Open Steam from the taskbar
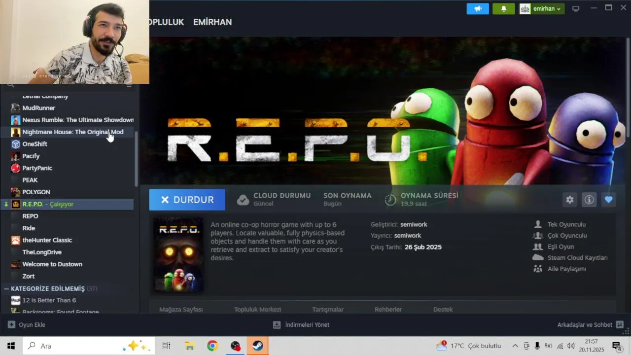The height and width of the screenshot is (355, 631). click(x=258, y=346)
